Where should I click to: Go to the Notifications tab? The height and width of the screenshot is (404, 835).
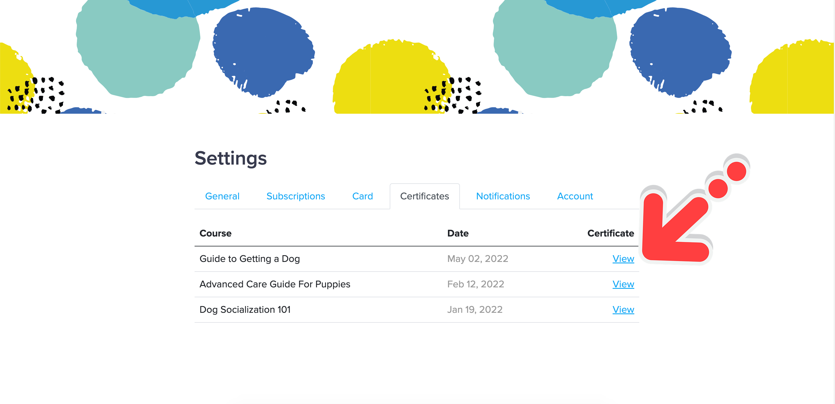(503, 196)
